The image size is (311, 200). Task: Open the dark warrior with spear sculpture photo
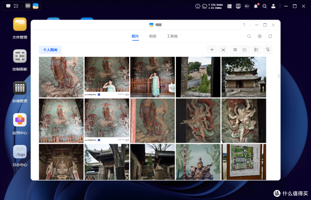pyautogui.click(x=198, y=121)
